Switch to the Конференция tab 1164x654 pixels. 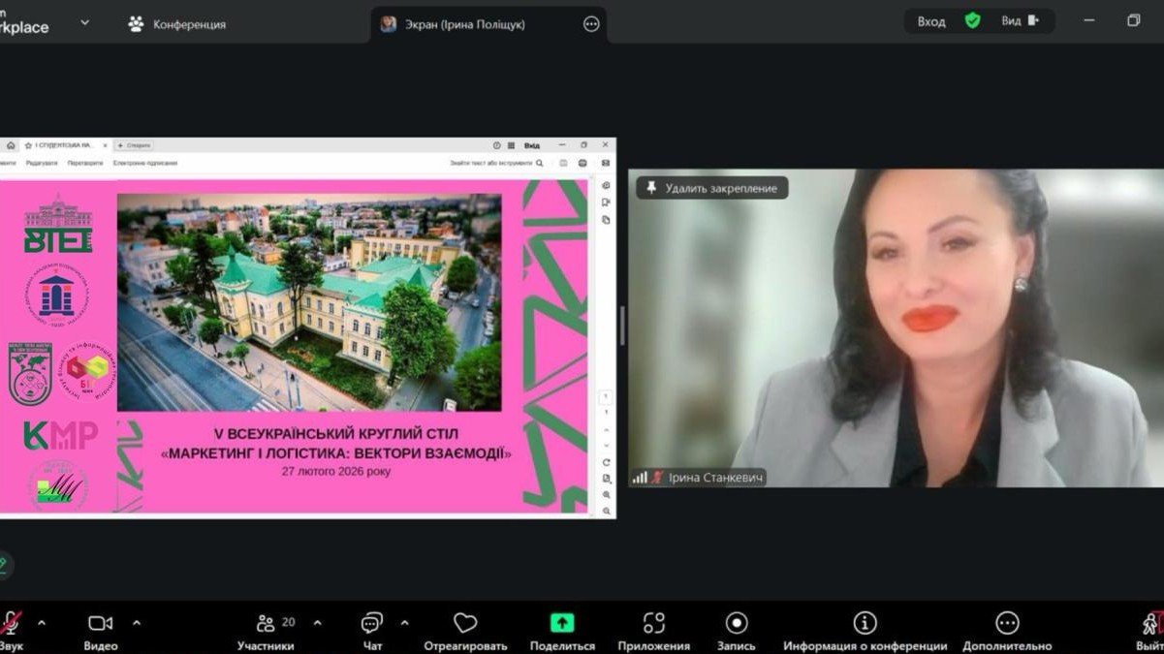177,24
